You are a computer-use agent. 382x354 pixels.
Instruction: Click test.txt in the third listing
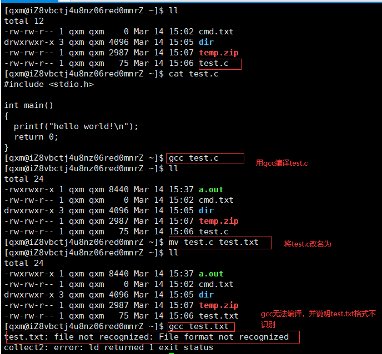pyautogui.click(x=219, y=316)
